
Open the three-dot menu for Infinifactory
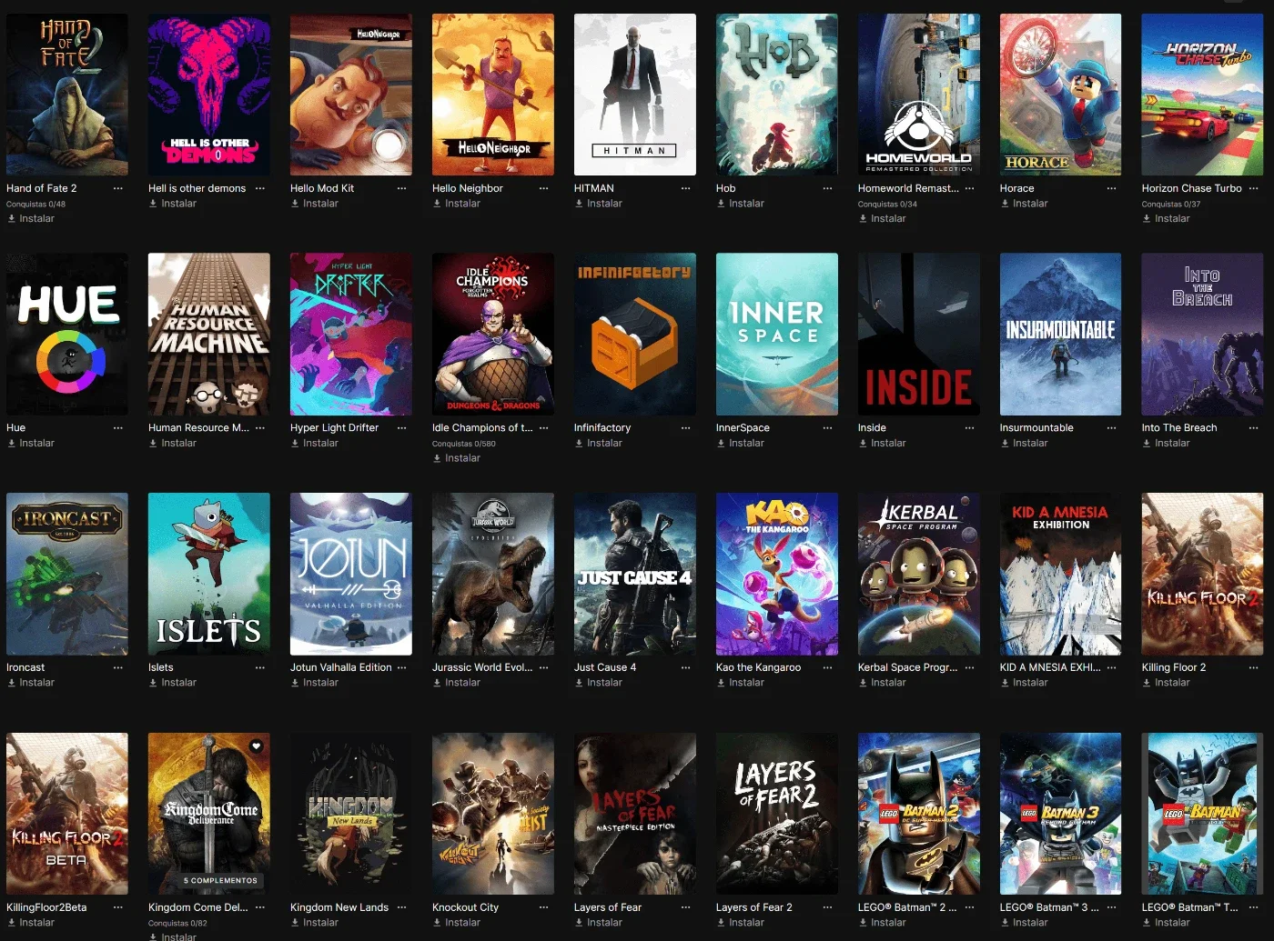point(686,427)
